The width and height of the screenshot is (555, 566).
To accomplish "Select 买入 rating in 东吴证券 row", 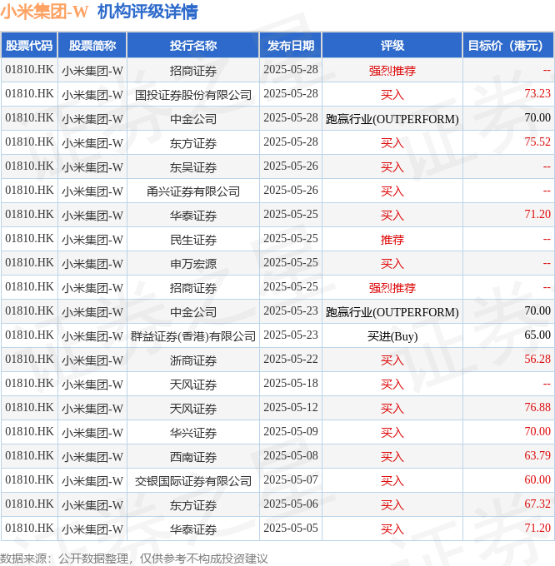I will 392,167.
